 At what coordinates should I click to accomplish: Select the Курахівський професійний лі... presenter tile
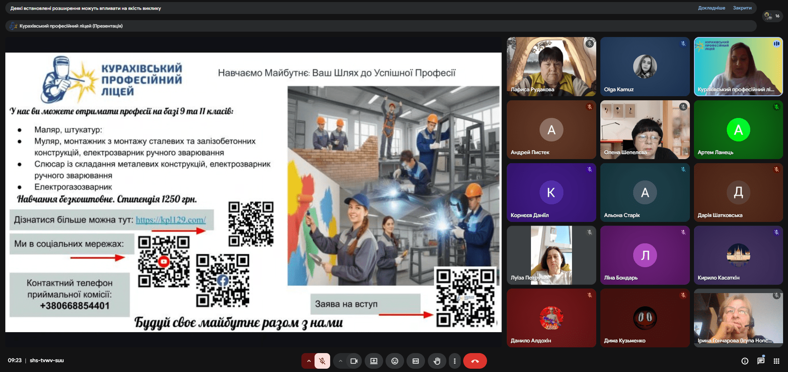738,67
